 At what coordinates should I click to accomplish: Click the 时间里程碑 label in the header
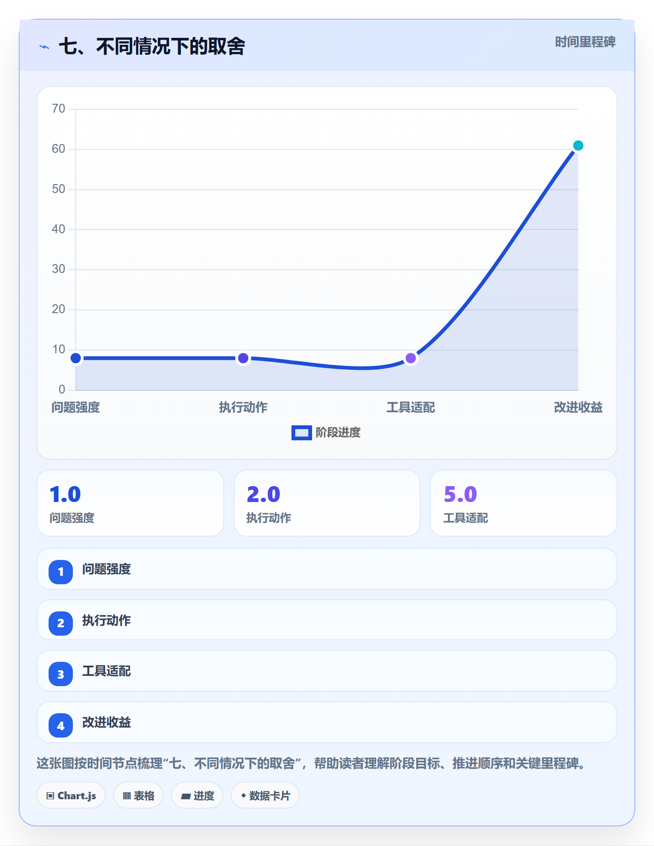click(x=585, y=42)
